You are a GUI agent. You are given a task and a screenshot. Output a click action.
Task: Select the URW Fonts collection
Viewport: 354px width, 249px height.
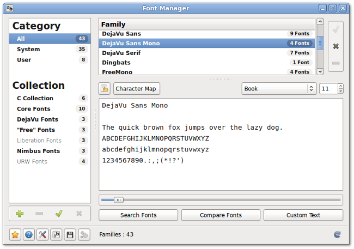(50, 162)
